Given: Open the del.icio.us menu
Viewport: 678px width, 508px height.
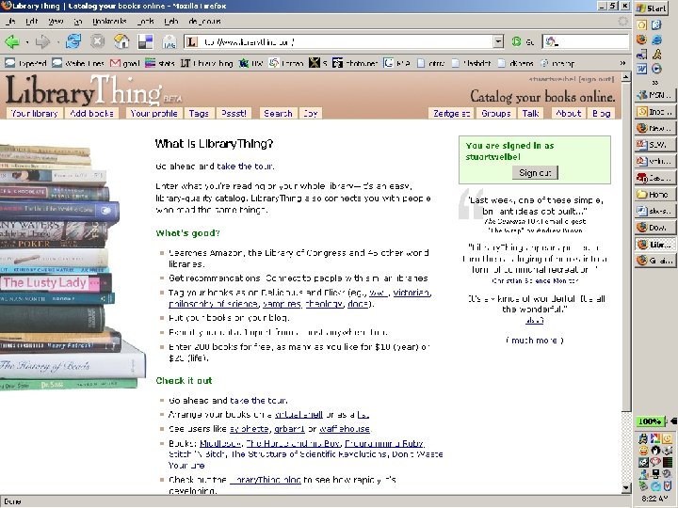Looking at the screenshot, I should [x=204, y=21].
